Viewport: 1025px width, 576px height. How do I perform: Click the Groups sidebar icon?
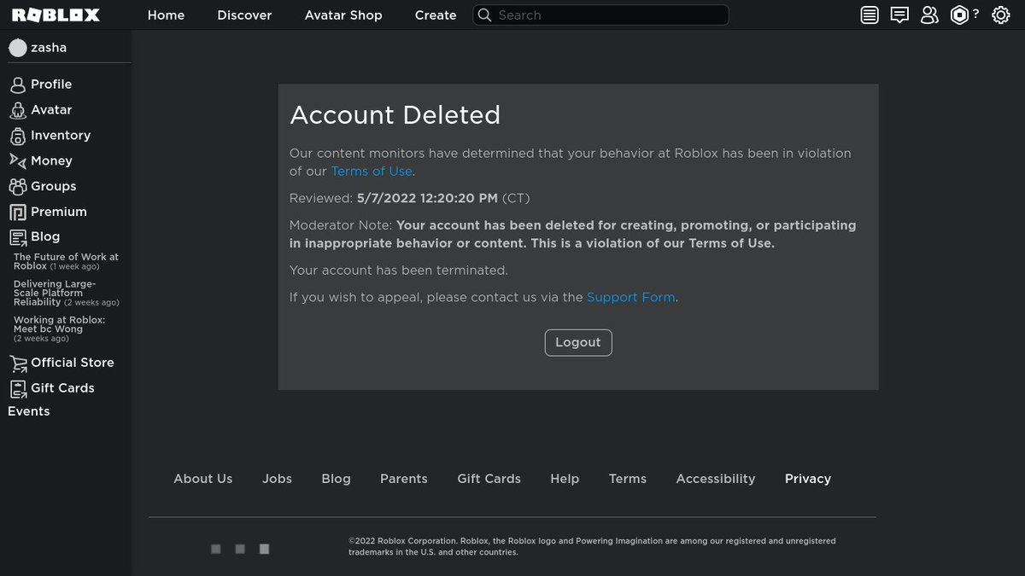pyautogui.click(x=17, y=186)
